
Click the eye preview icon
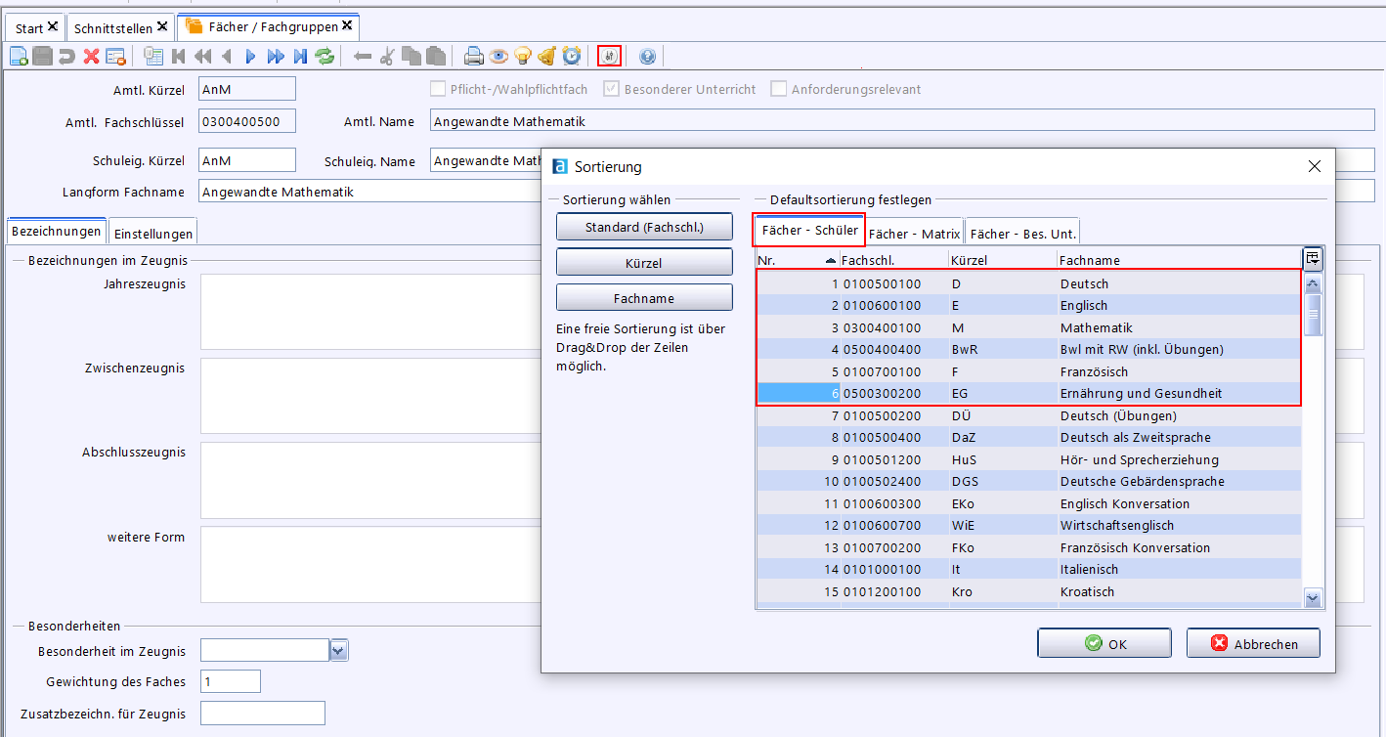pos(498,56)
